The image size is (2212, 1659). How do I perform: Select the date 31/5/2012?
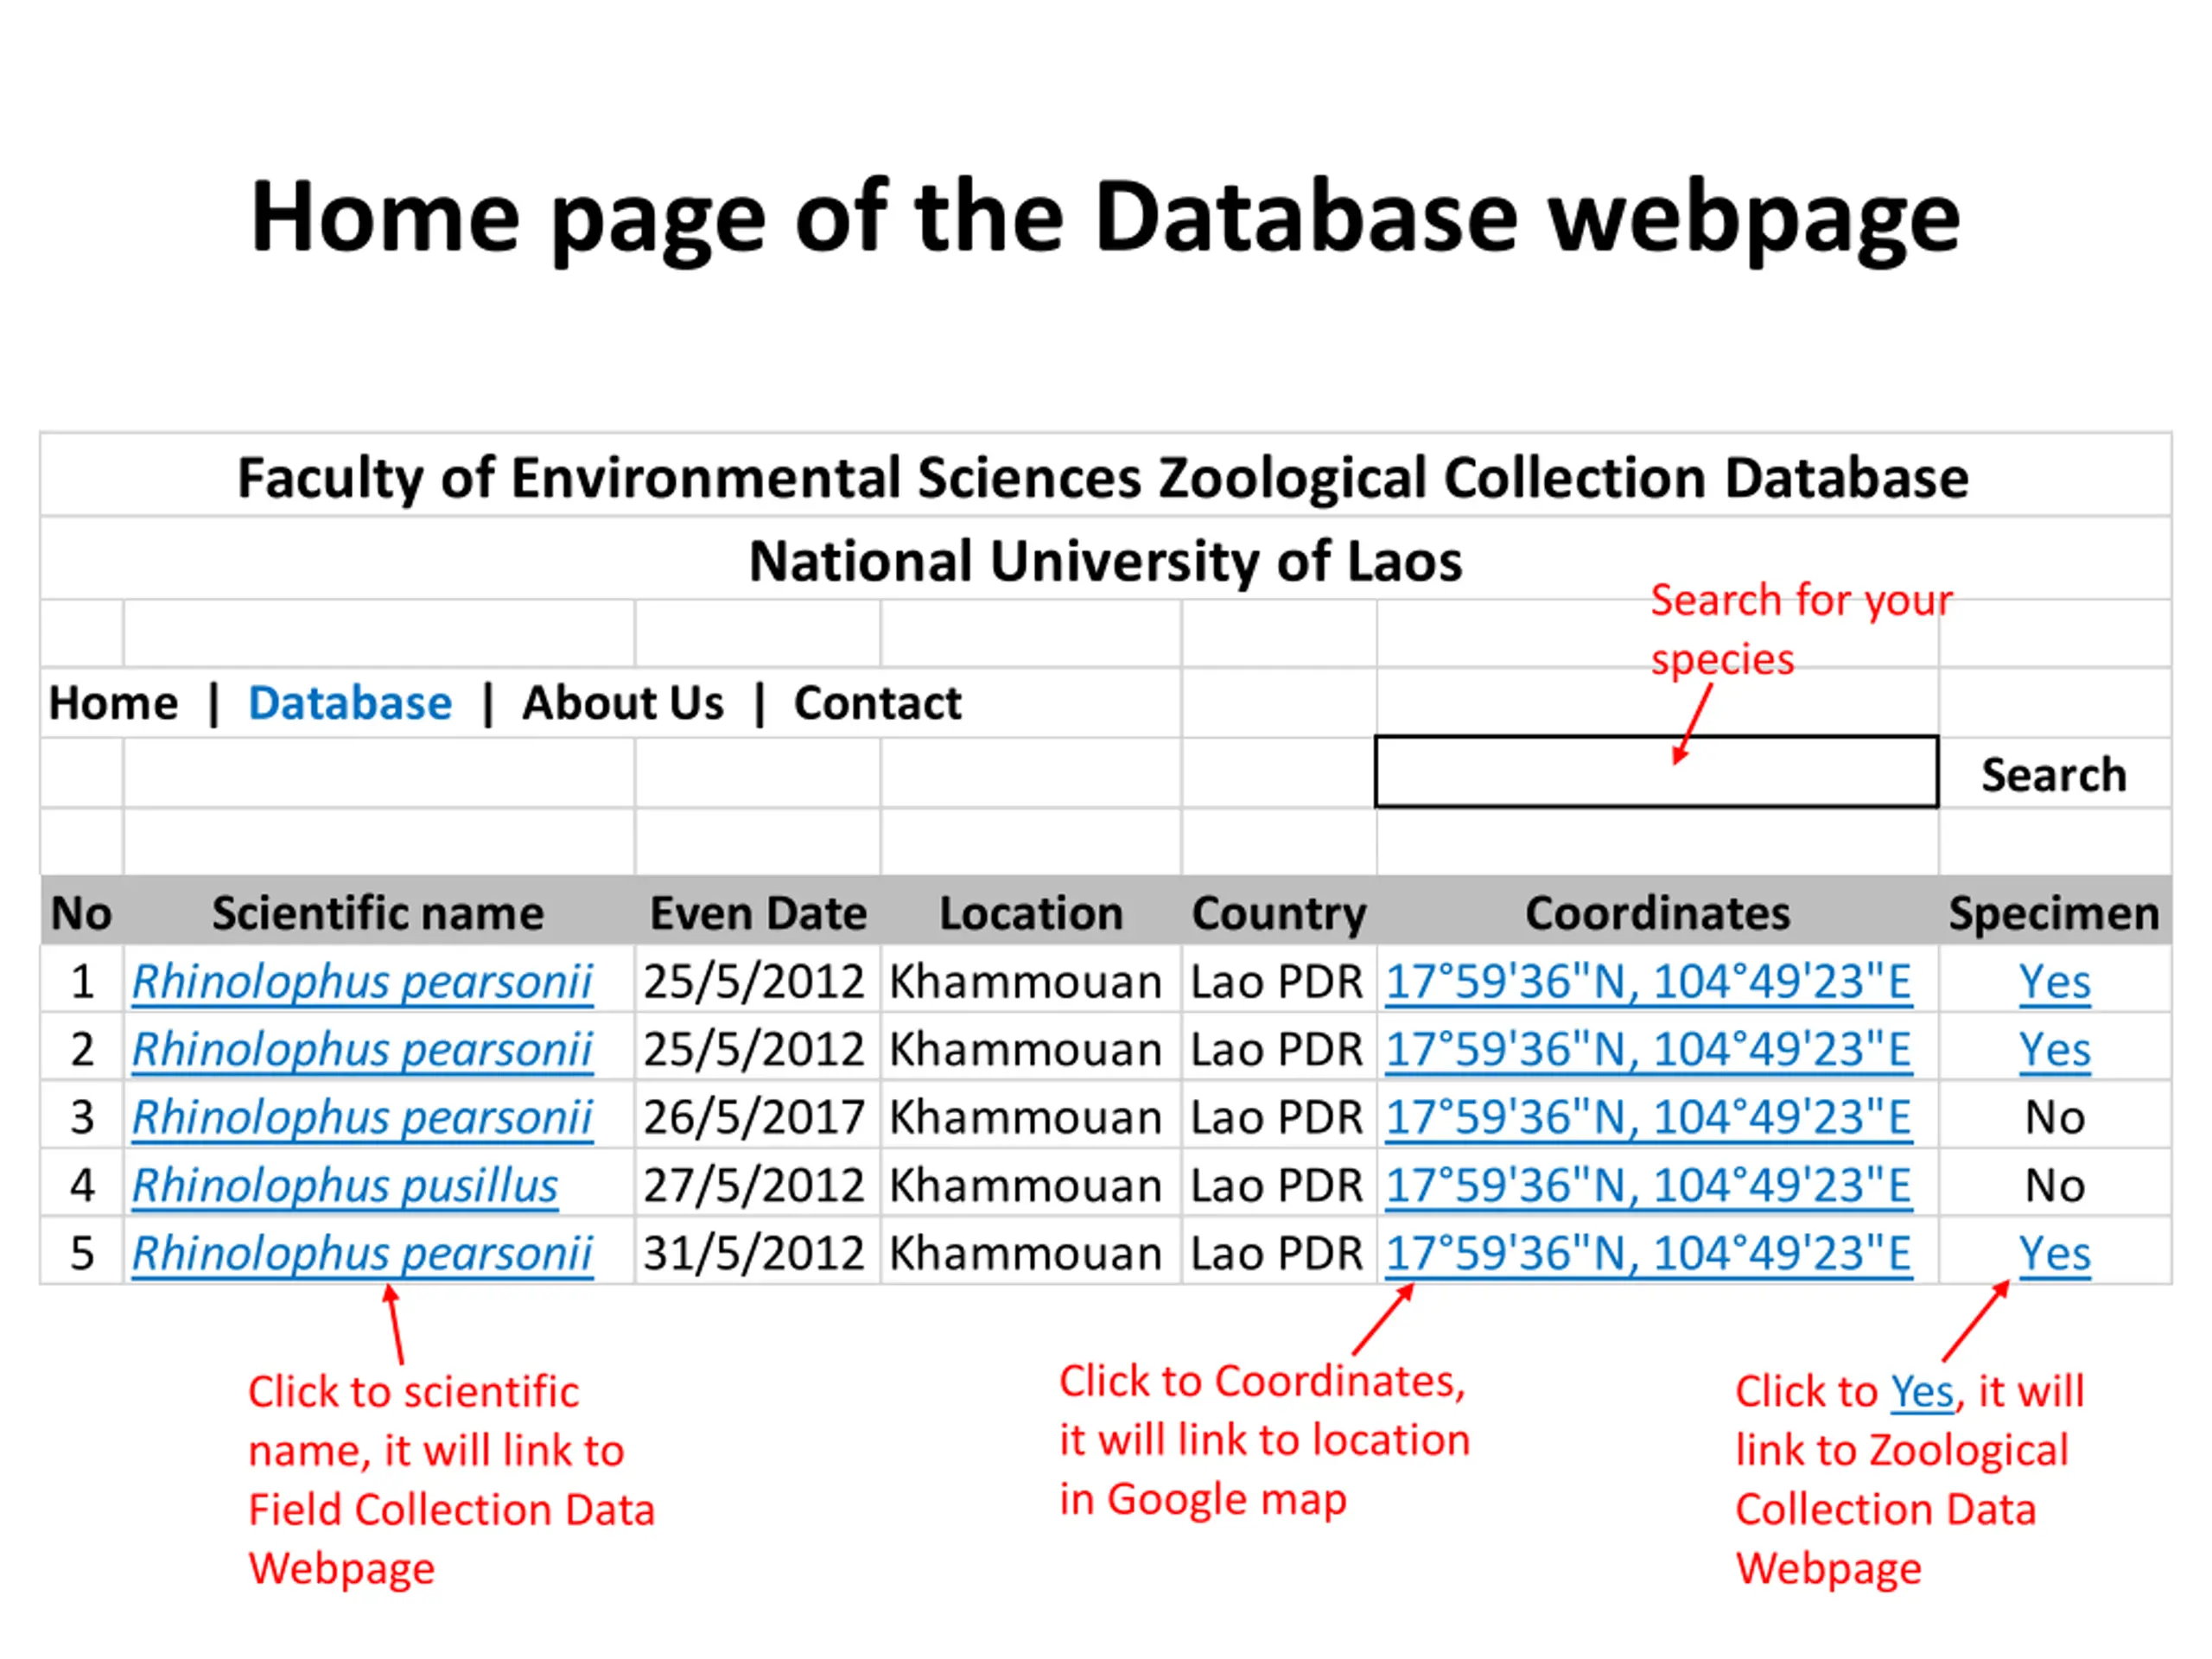[754, 1254]
